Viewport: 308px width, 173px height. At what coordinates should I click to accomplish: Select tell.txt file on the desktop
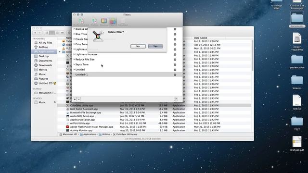click(x=297, y=102)
